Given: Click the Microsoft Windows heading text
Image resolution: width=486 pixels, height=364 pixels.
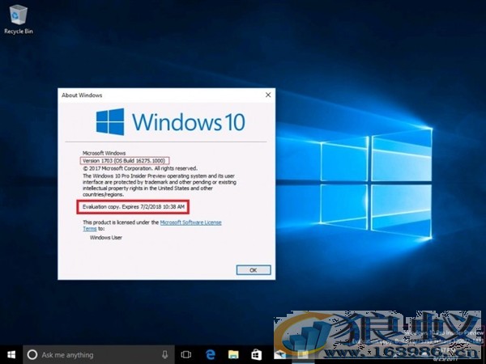Looking at the screenshot, I should (104, 153).
